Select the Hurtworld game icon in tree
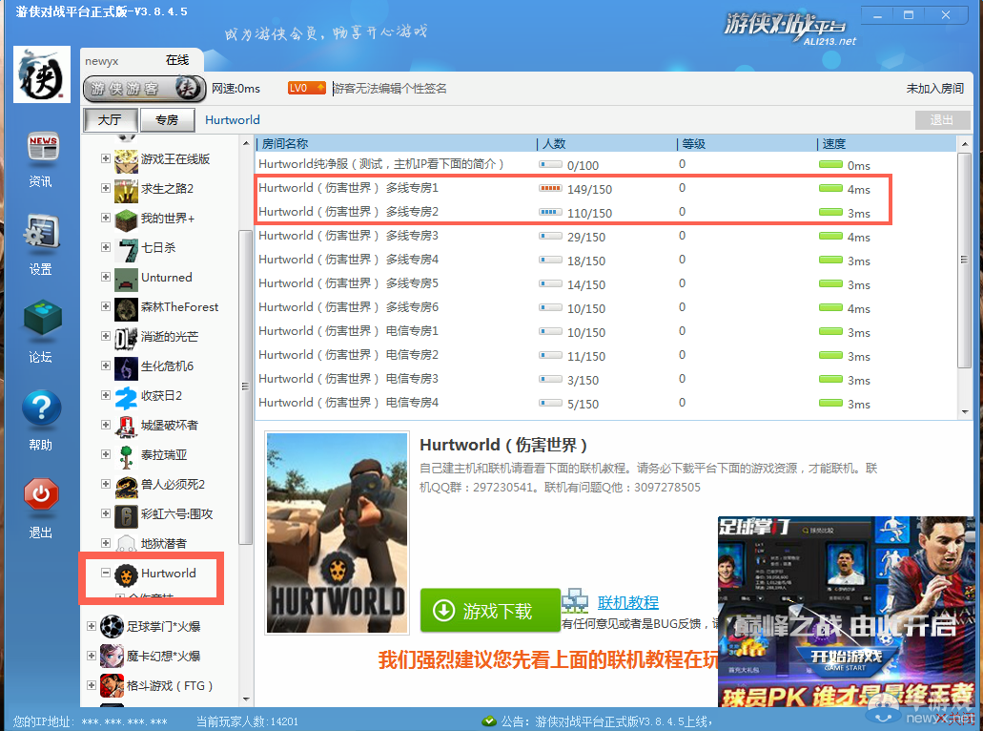983x731 pixels. (x=126, y=574)
